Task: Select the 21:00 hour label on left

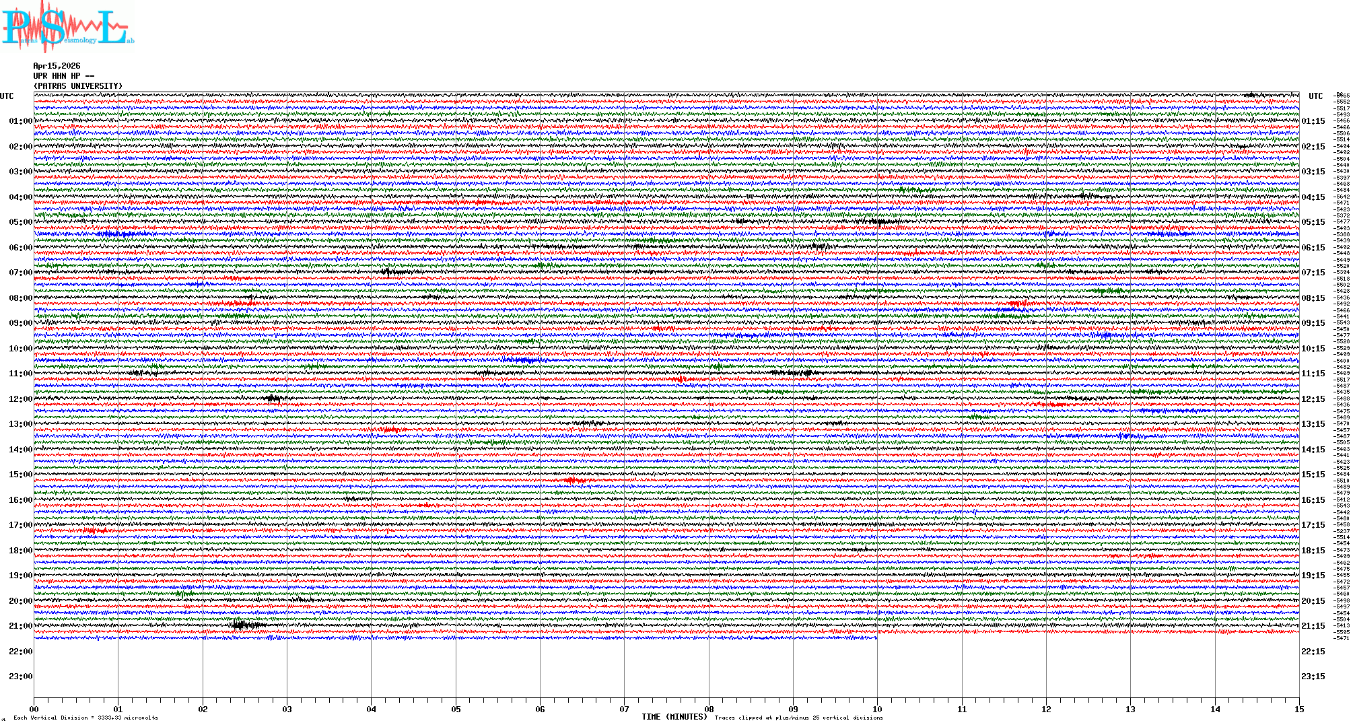Action: click(x=20, y=626)
